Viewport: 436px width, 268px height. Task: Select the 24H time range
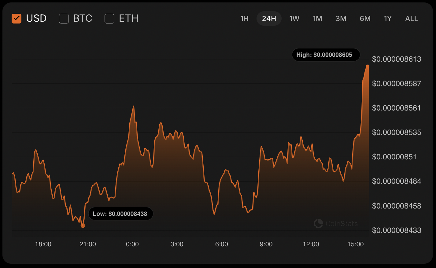click(x=269, y=19)
